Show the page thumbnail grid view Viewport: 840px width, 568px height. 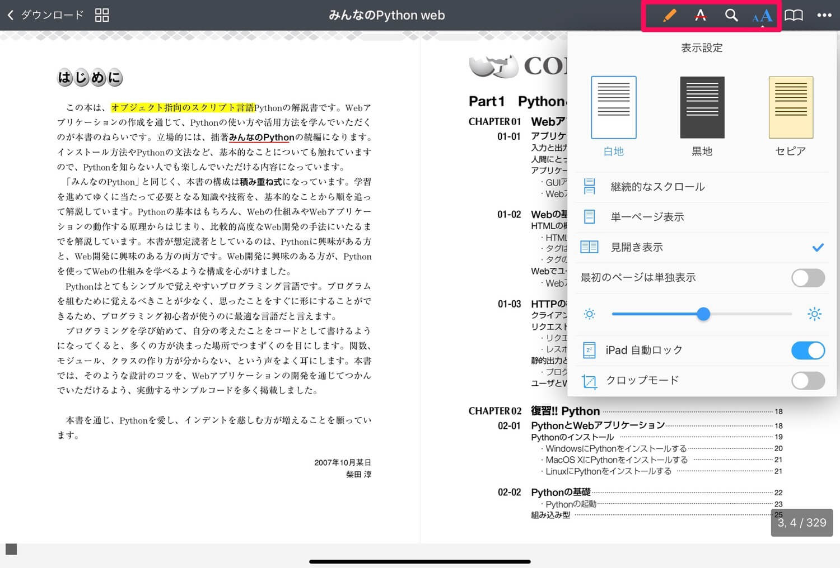point(102,15)
